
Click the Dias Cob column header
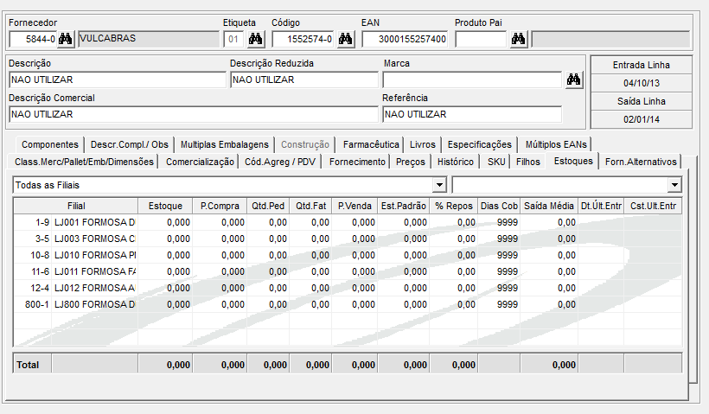(499, 206)
